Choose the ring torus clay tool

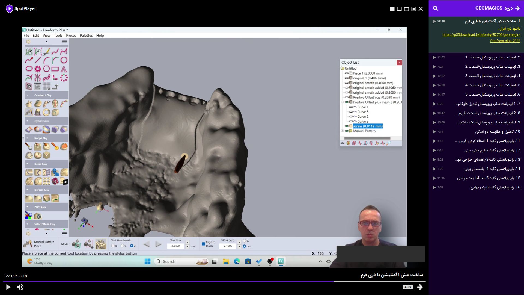46,112
